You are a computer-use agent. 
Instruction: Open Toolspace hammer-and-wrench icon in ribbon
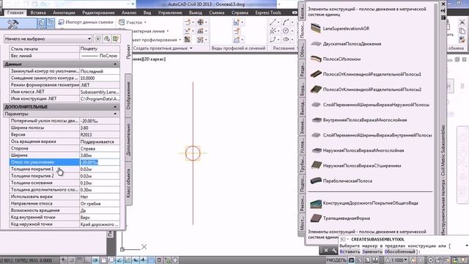(13, 24)
